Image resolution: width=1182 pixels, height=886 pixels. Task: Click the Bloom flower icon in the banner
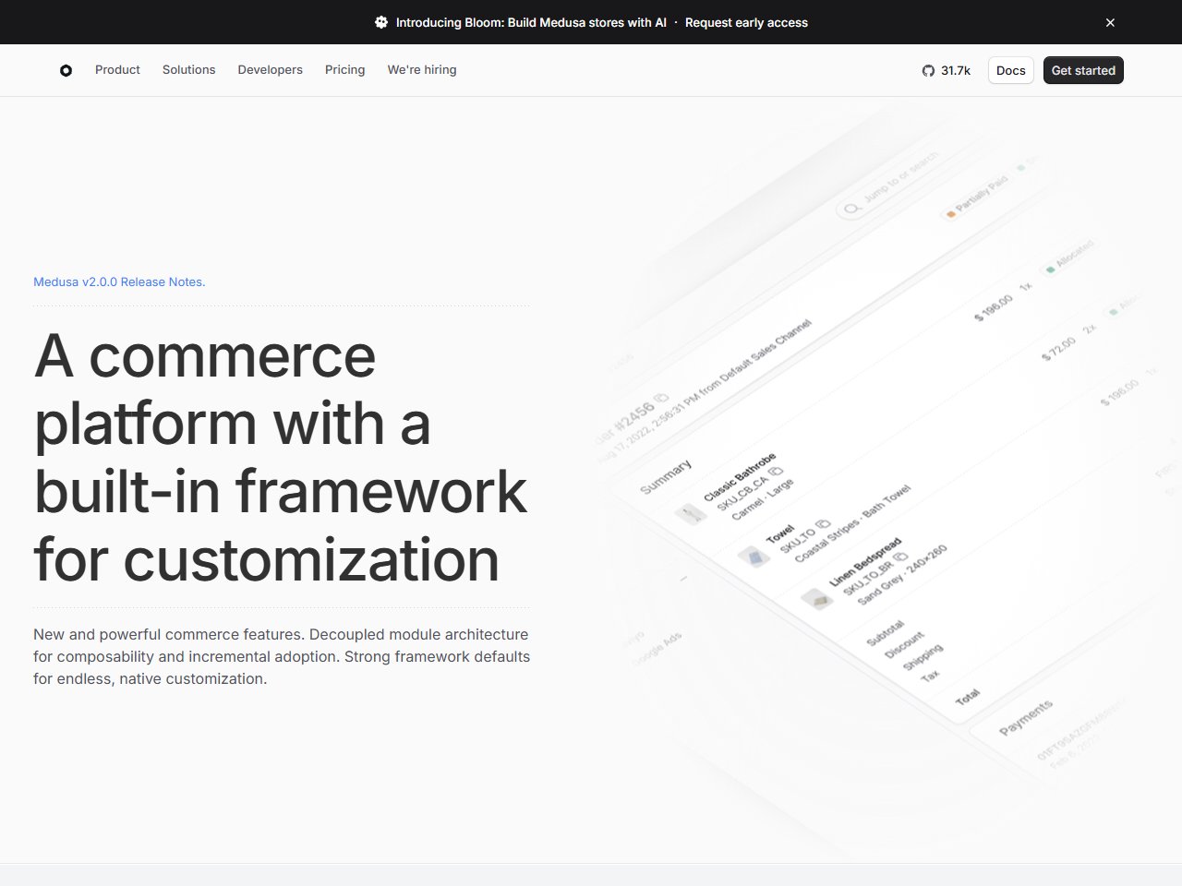pyautogui.click(x=381, y=22)
